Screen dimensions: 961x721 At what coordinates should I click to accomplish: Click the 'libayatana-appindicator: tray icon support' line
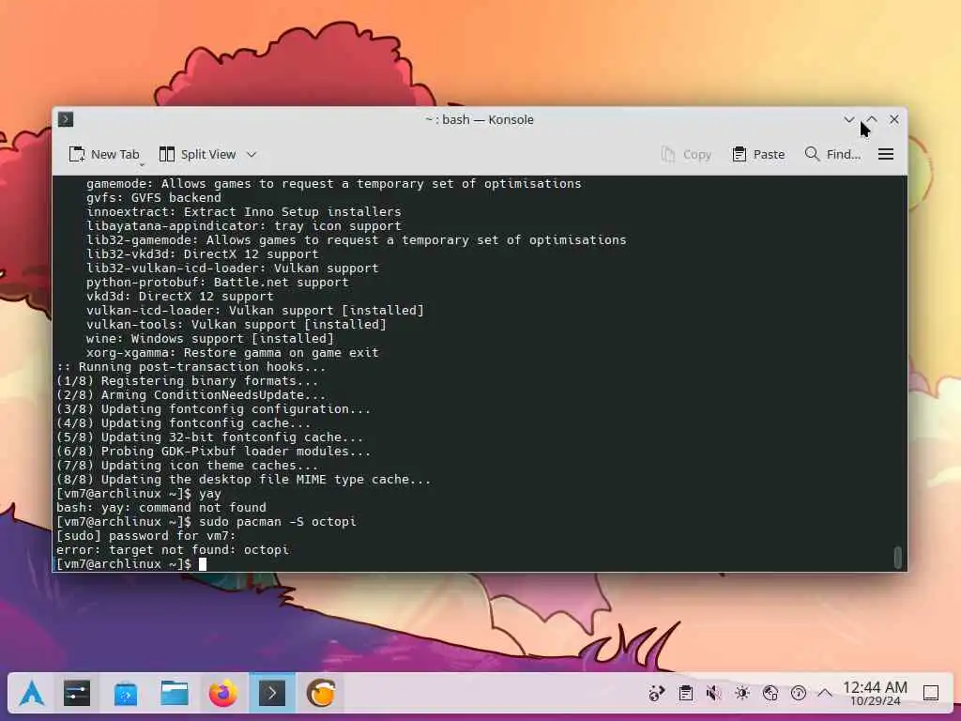point(243,225)
